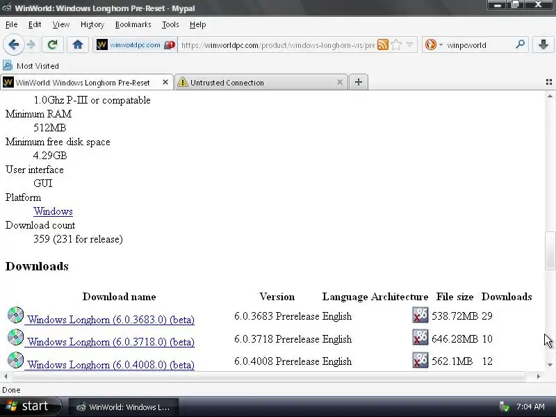556x417 pixels.
Task: Reload the page with the refresh icon
Action: pos(53,44)
